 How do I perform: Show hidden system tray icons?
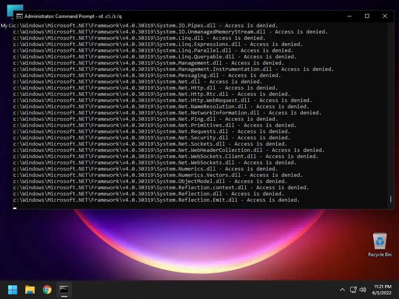[343, 290]
